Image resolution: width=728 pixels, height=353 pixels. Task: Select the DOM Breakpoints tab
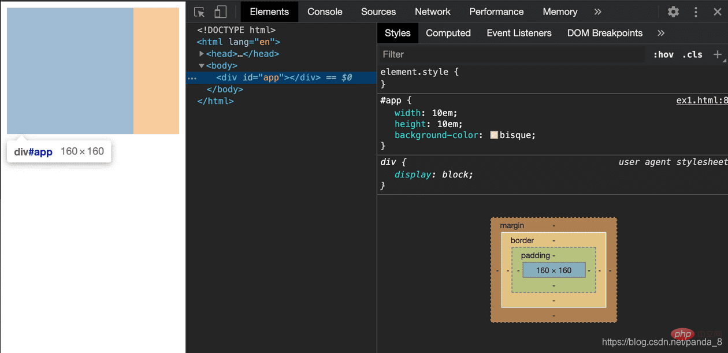605,33
